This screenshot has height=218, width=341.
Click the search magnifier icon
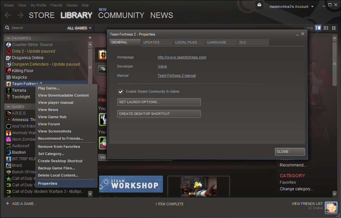[x=7, y=28]
